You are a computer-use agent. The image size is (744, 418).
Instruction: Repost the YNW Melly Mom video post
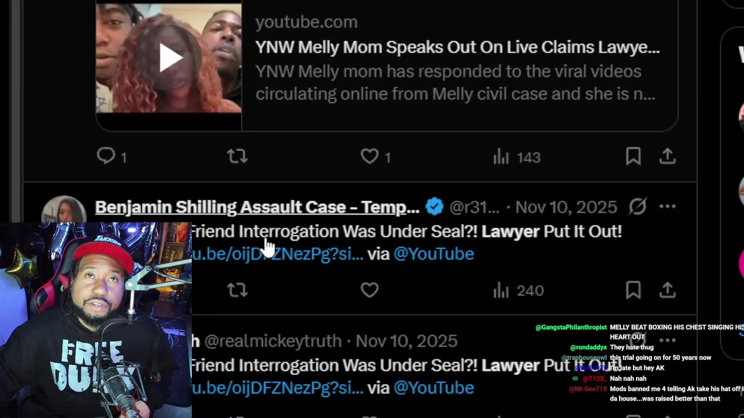(237, 156)
